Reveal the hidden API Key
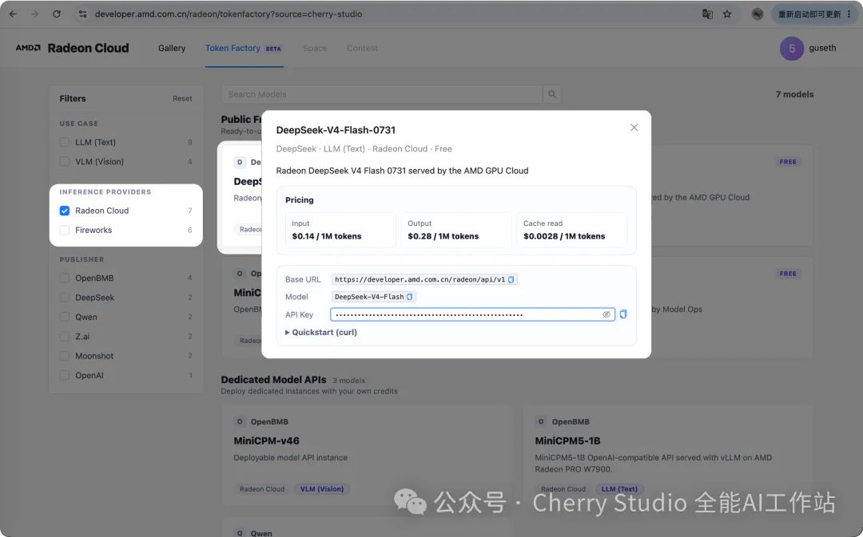 click(x=606, y=314)
